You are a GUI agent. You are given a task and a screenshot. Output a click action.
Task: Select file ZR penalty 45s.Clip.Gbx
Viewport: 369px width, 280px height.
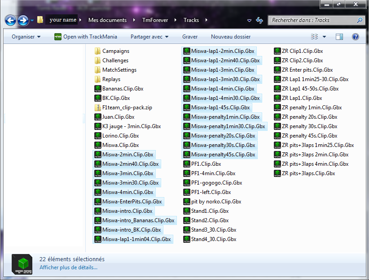point(306,136)
